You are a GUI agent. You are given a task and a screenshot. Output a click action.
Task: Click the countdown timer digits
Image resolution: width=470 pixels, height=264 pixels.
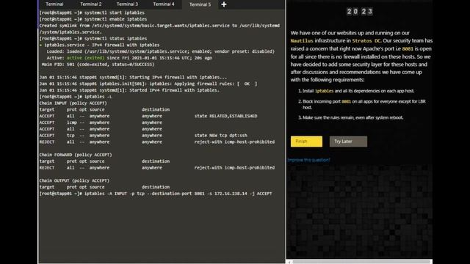(x=359, y=12)
